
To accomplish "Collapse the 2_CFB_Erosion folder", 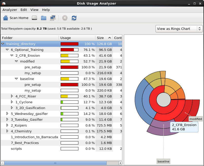I will coord(12,56).
